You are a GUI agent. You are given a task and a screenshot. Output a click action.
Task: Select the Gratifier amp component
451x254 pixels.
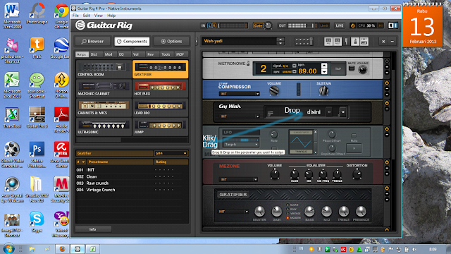click(x=160, y=69)
